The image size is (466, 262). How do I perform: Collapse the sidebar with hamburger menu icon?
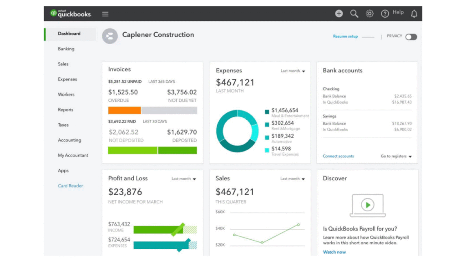click(105, 14)
